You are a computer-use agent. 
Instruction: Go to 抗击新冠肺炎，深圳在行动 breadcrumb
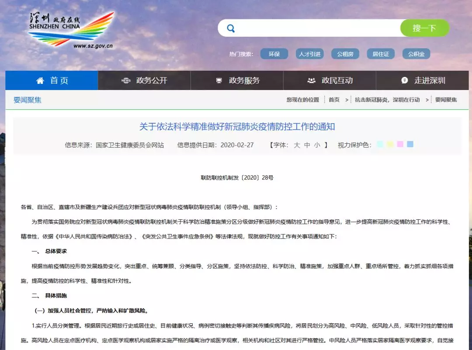click(387, 100)
